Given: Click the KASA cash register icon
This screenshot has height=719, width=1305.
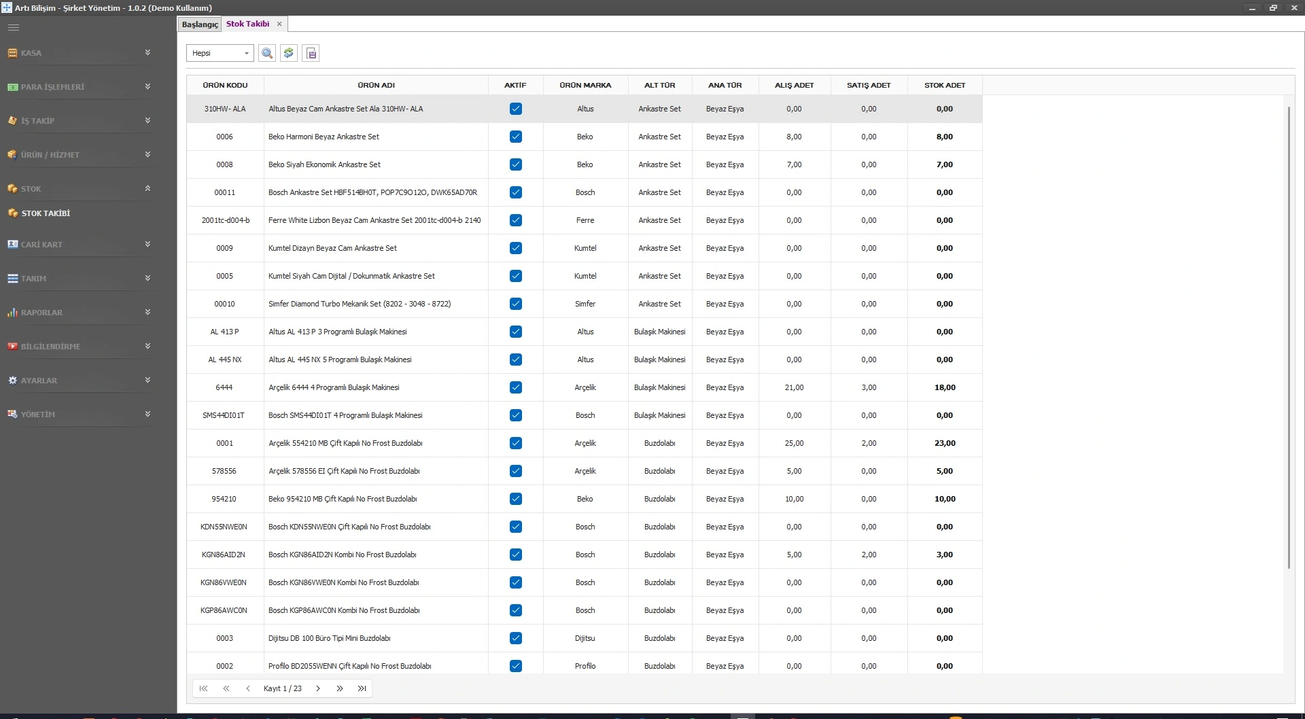Looking at the screenshot, I should click(12, 53).
